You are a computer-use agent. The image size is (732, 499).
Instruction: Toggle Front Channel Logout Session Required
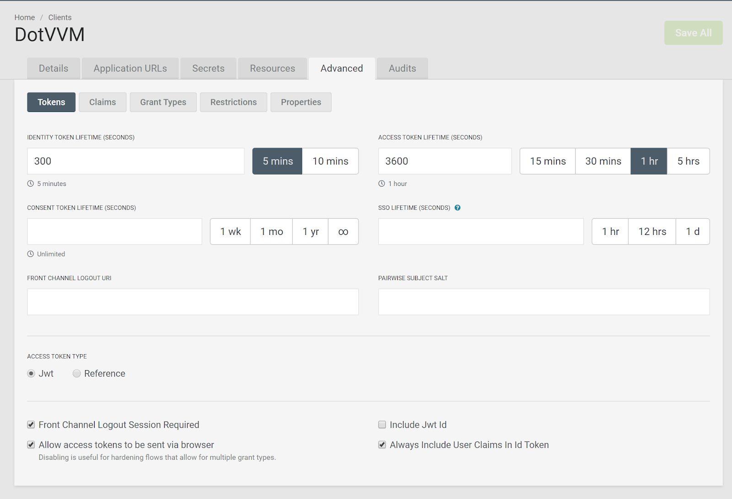click(x=31, y=425)
